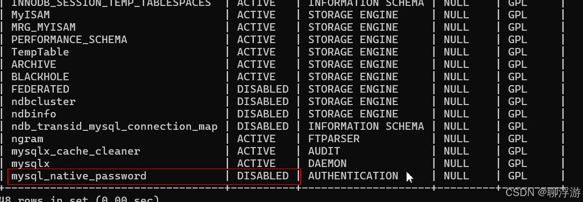Select ARCHIVE storage engine name
The height and width of the screenshot is (202, 583).
(34, 65)
